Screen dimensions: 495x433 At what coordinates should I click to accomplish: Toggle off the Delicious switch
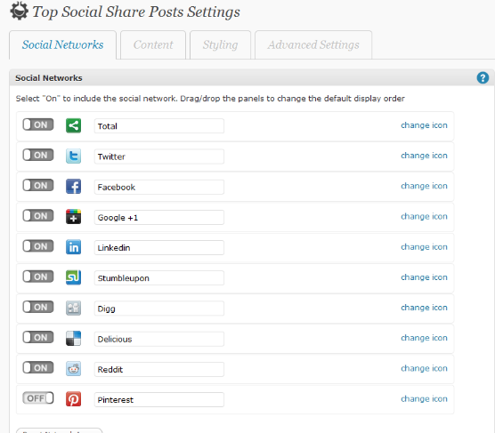(38, 337)
